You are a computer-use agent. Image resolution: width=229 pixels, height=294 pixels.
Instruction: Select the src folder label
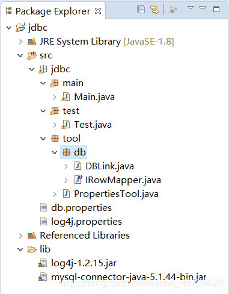tap(46, 55)
